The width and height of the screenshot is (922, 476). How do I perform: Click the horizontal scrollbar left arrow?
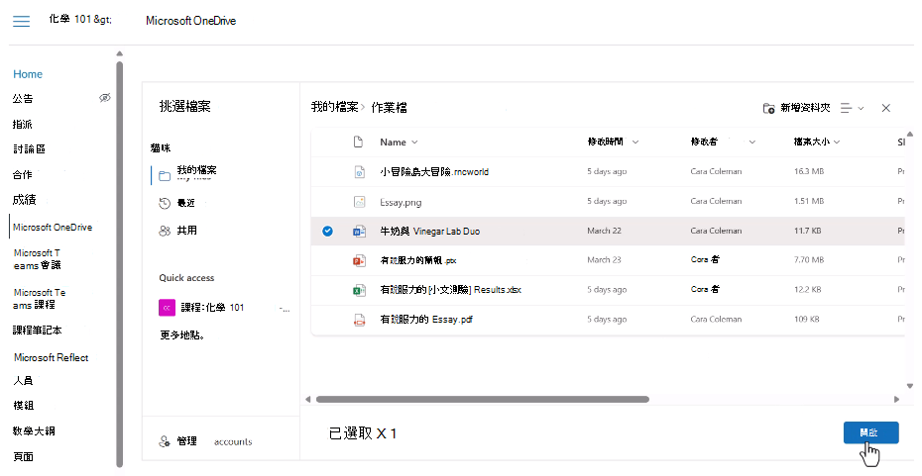(307, 399)
